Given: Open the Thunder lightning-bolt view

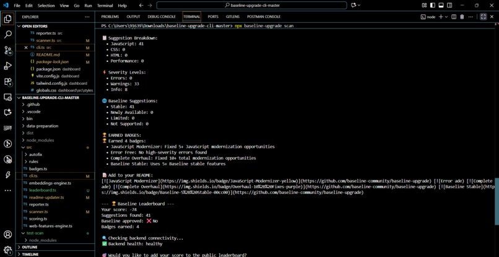Looking at the screenshot, I should 7,175.
